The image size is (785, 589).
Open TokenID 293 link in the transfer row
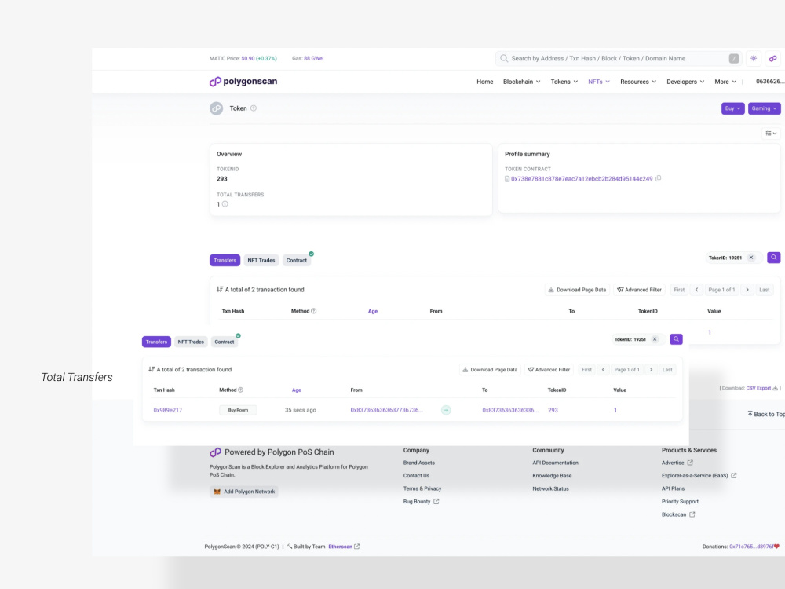[553, 410]
